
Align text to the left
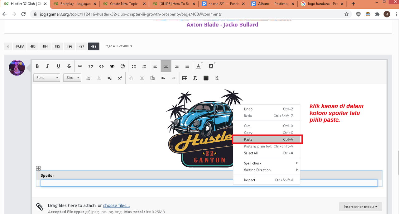(x=155, y=66)
